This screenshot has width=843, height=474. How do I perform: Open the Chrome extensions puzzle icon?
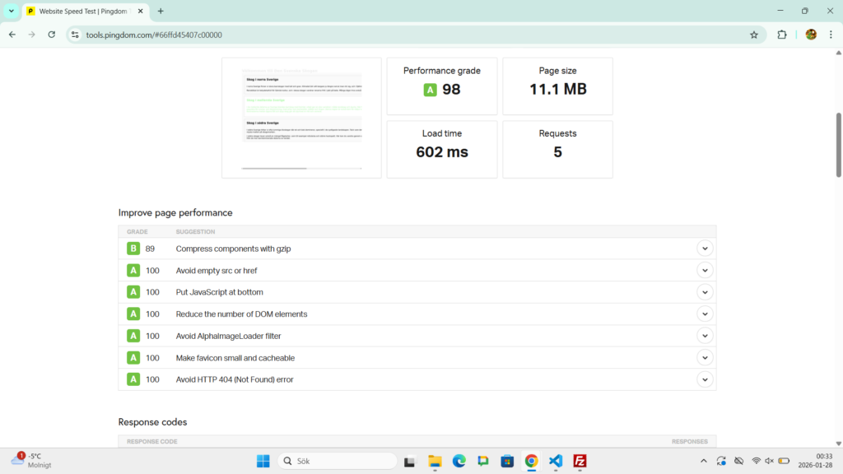coord(782,35)
